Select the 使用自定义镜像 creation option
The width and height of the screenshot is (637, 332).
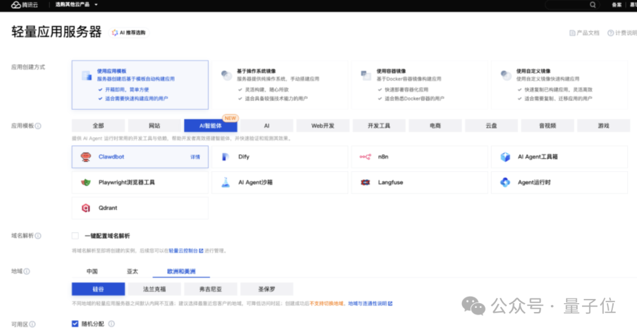click(559, 85)
